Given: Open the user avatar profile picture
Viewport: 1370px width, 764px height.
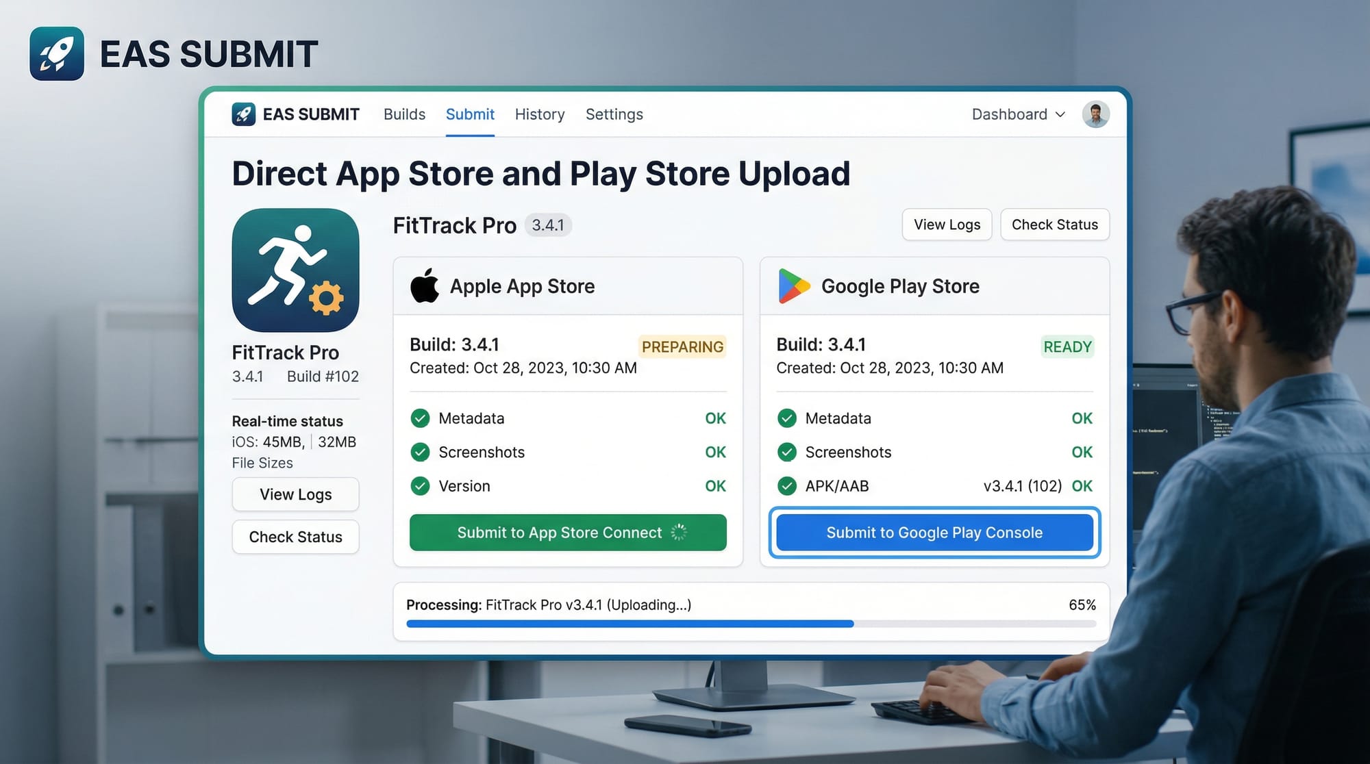Looking at the screenshot, I should (x=1095, y=114).
